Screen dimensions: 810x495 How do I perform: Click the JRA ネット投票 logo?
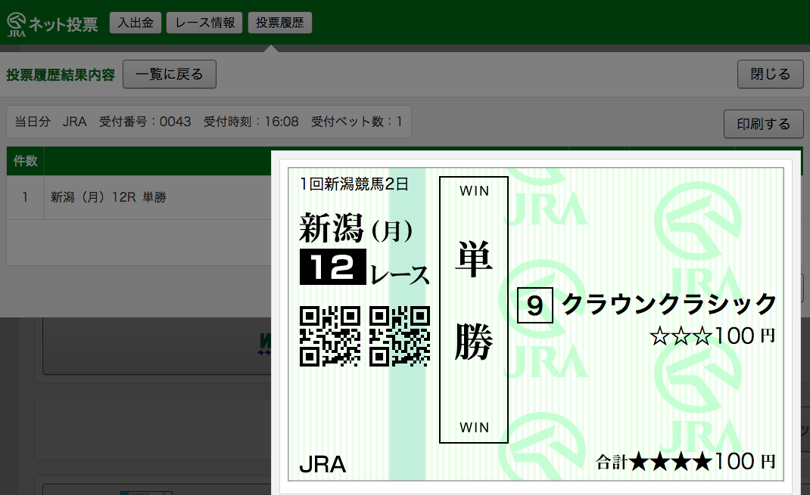pyautogui.click(x=52, y=23)
